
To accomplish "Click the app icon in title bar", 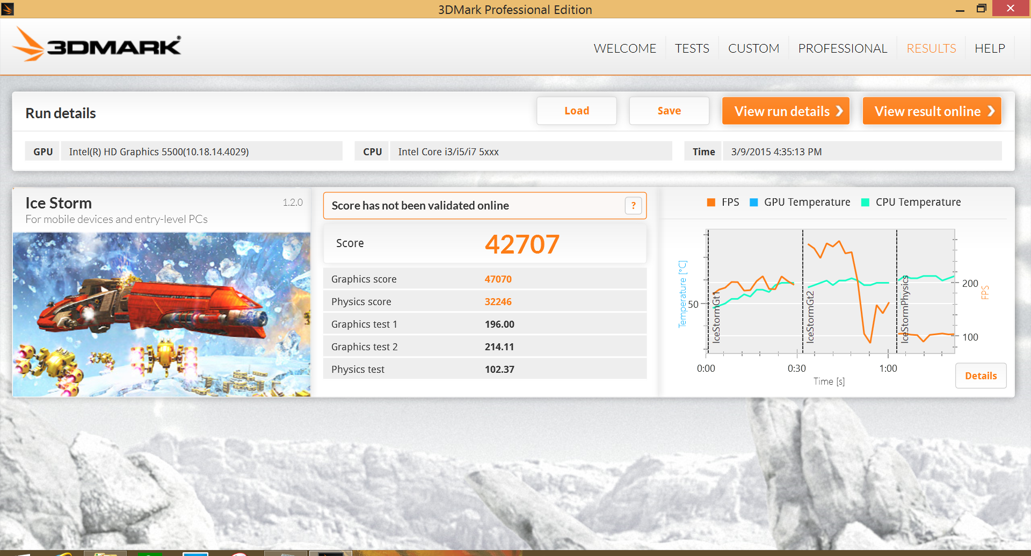I will 8,9.
